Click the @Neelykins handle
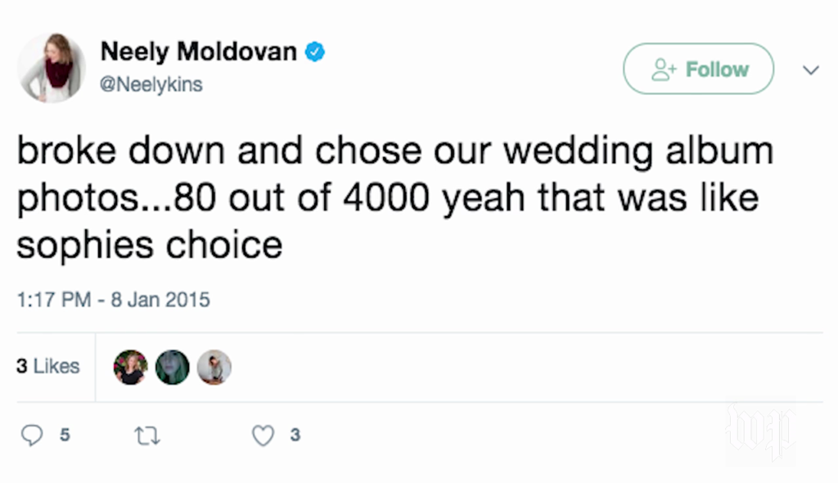838x483 pixels. point(151,84)
